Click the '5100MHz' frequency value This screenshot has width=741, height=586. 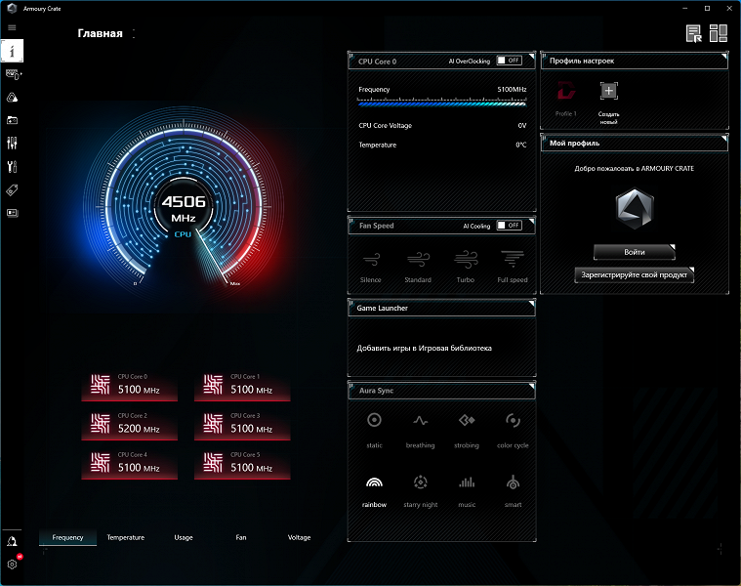click(x=512, y=89)
